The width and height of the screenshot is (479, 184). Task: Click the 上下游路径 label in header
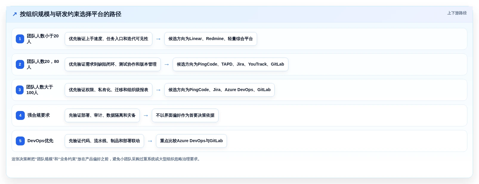[x=457, y=13]
